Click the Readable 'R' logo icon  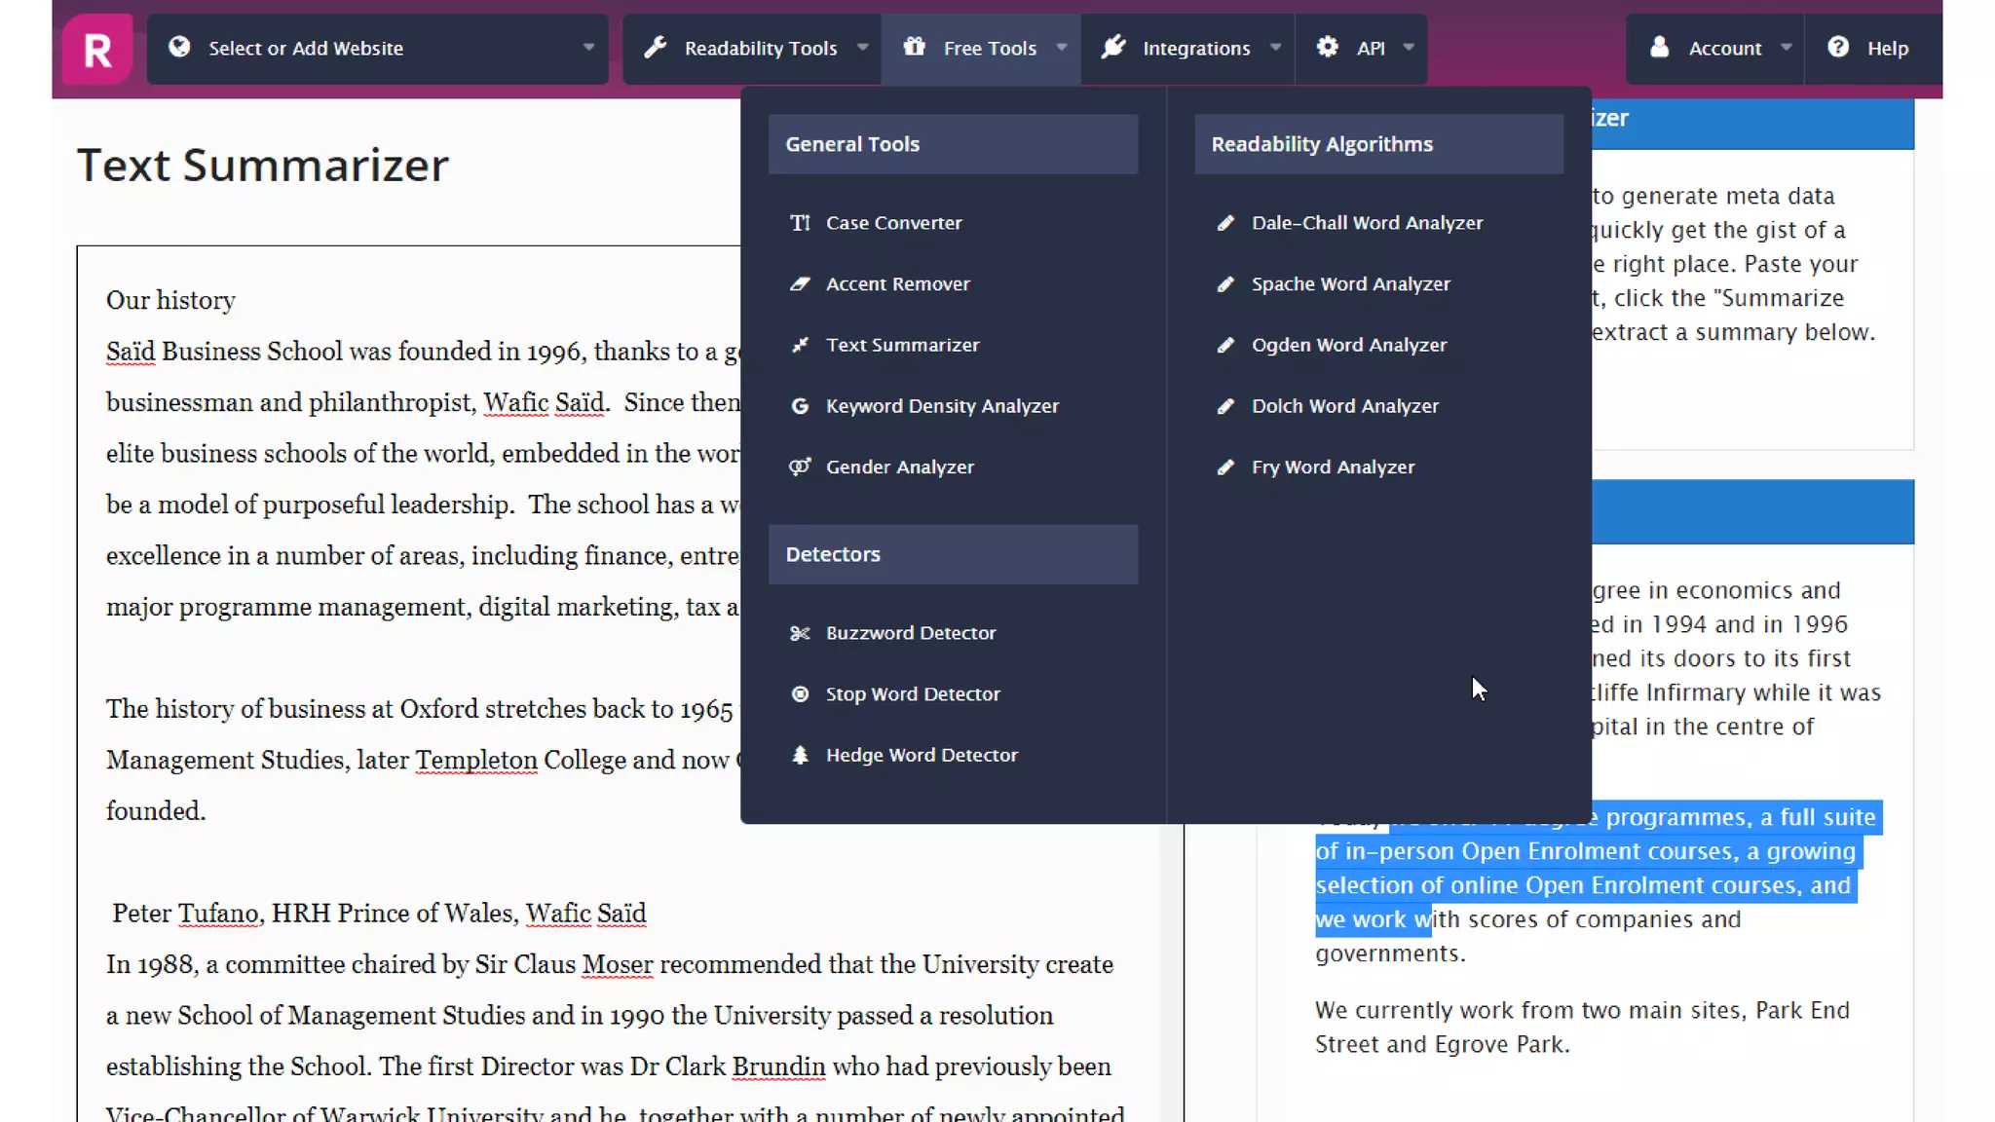coord(97,49)
